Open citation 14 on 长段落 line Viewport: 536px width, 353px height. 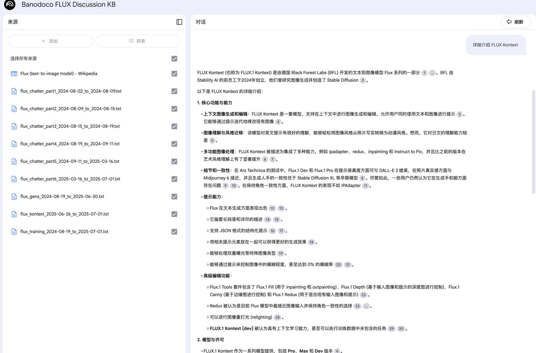coord(268,220)
